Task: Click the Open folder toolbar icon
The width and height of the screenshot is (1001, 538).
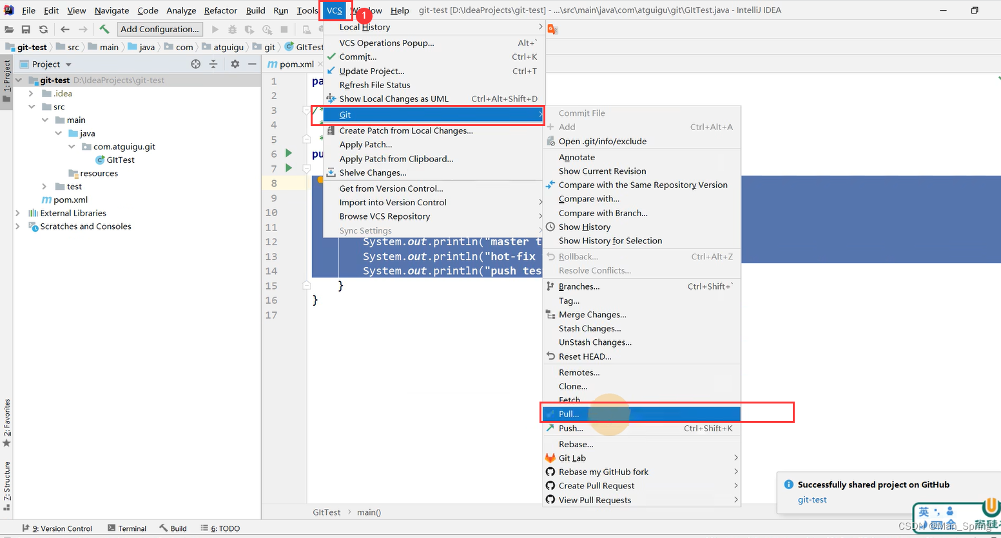Action: 9,29
